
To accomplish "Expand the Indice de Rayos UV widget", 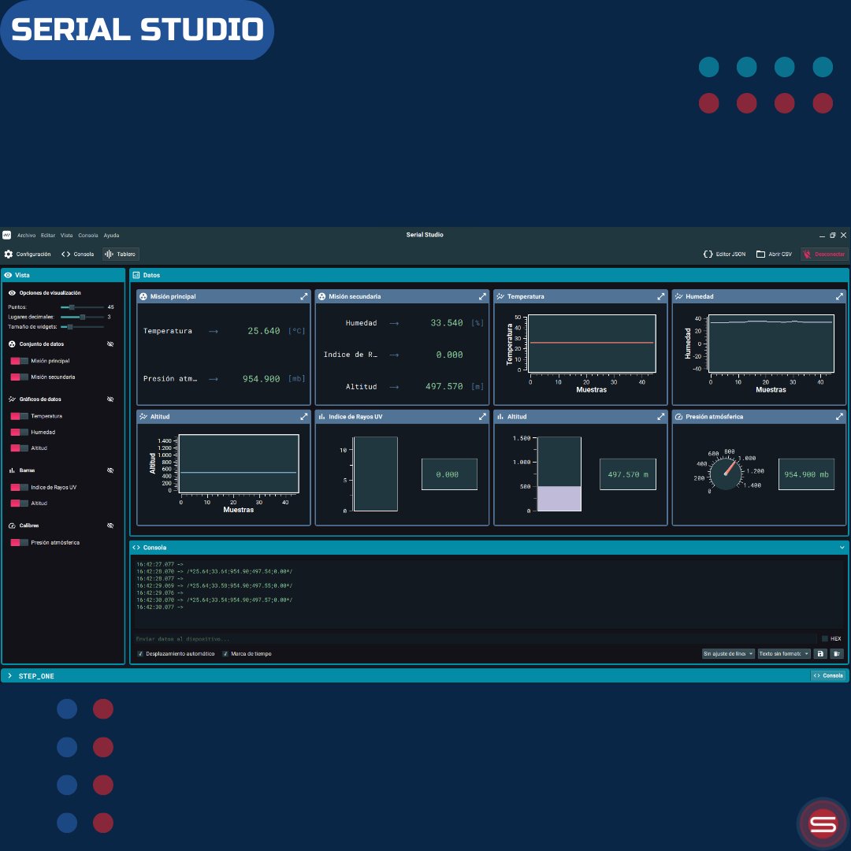I will point(482,416).
